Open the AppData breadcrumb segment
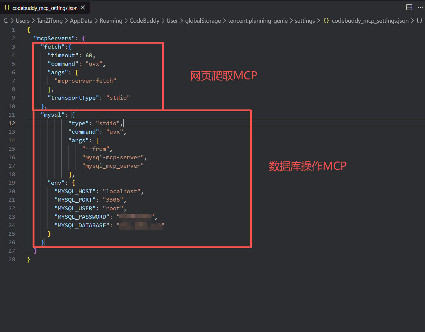 81,21
